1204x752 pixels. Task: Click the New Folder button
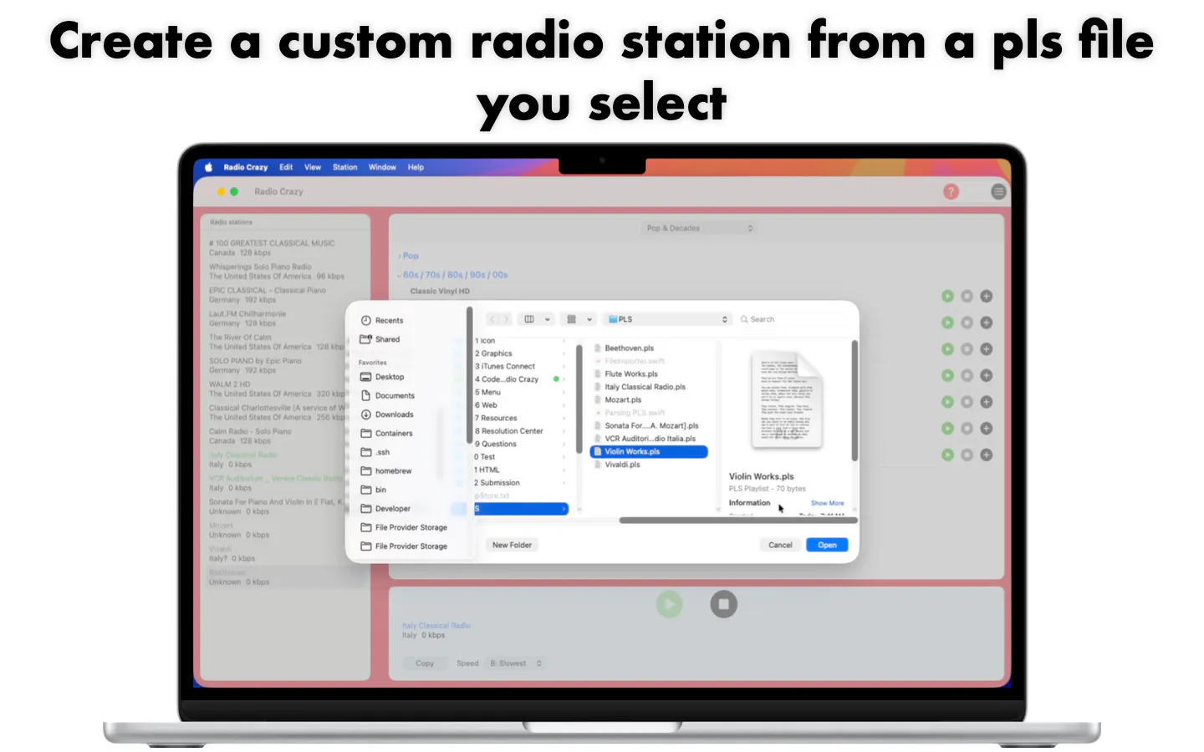[512, 545]
